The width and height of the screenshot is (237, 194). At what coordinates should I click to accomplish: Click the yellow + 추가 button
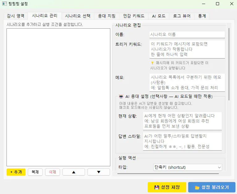(16, 172)
